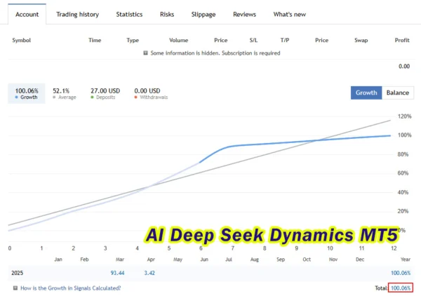The width and height of the screenshot is (421, 296).
Task: Click the 0.00 profit value
Action: point(404,67)
